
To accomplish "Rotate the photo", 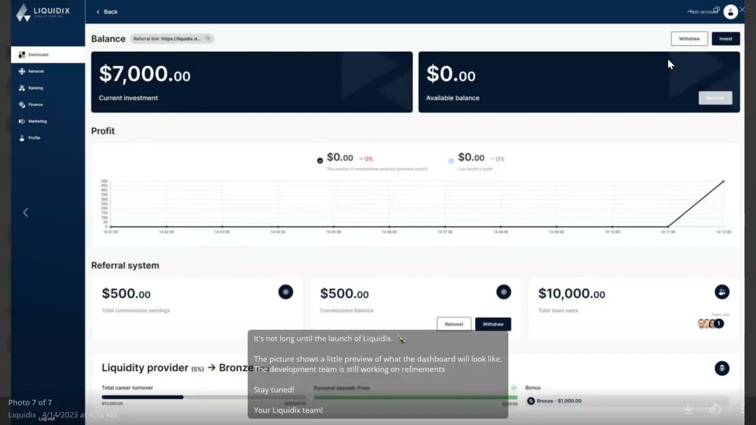I will coord(715,408).
